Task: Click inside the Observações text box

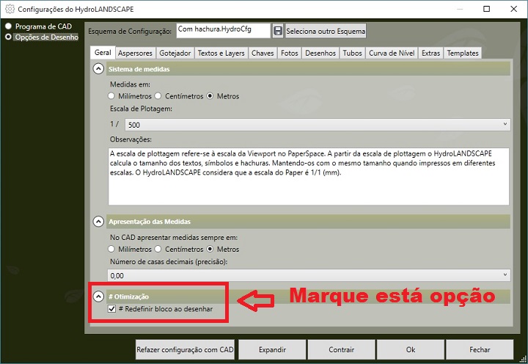Action: [309, 176]
